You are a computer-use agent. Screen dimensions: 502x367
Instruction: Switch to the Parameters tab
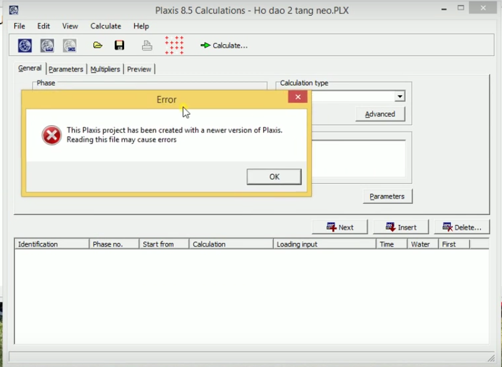[66, 69]
